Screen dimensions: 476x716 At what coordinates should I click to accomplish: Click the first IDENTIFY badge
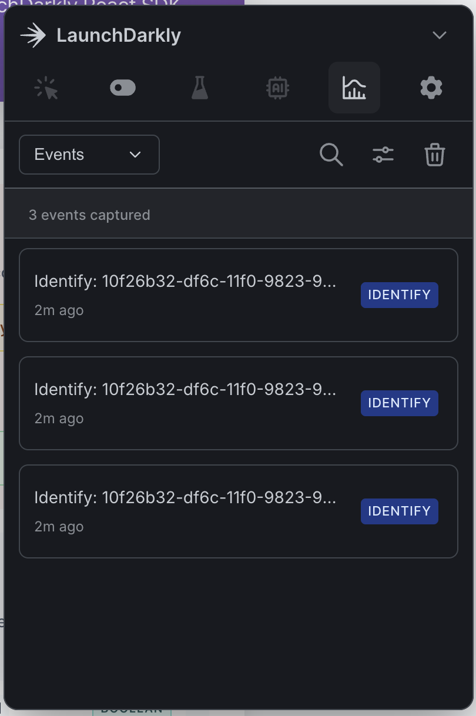click(399, 295)
